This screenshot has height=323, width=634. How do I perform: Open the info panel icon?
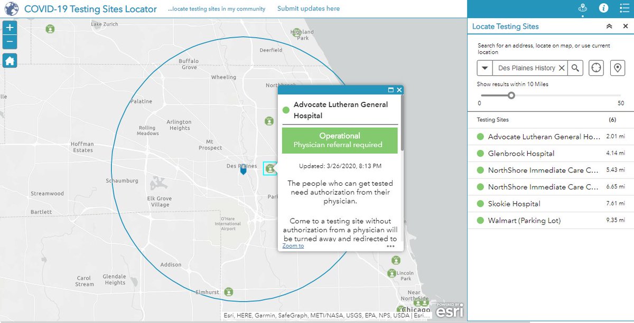[x=603, y=8]
